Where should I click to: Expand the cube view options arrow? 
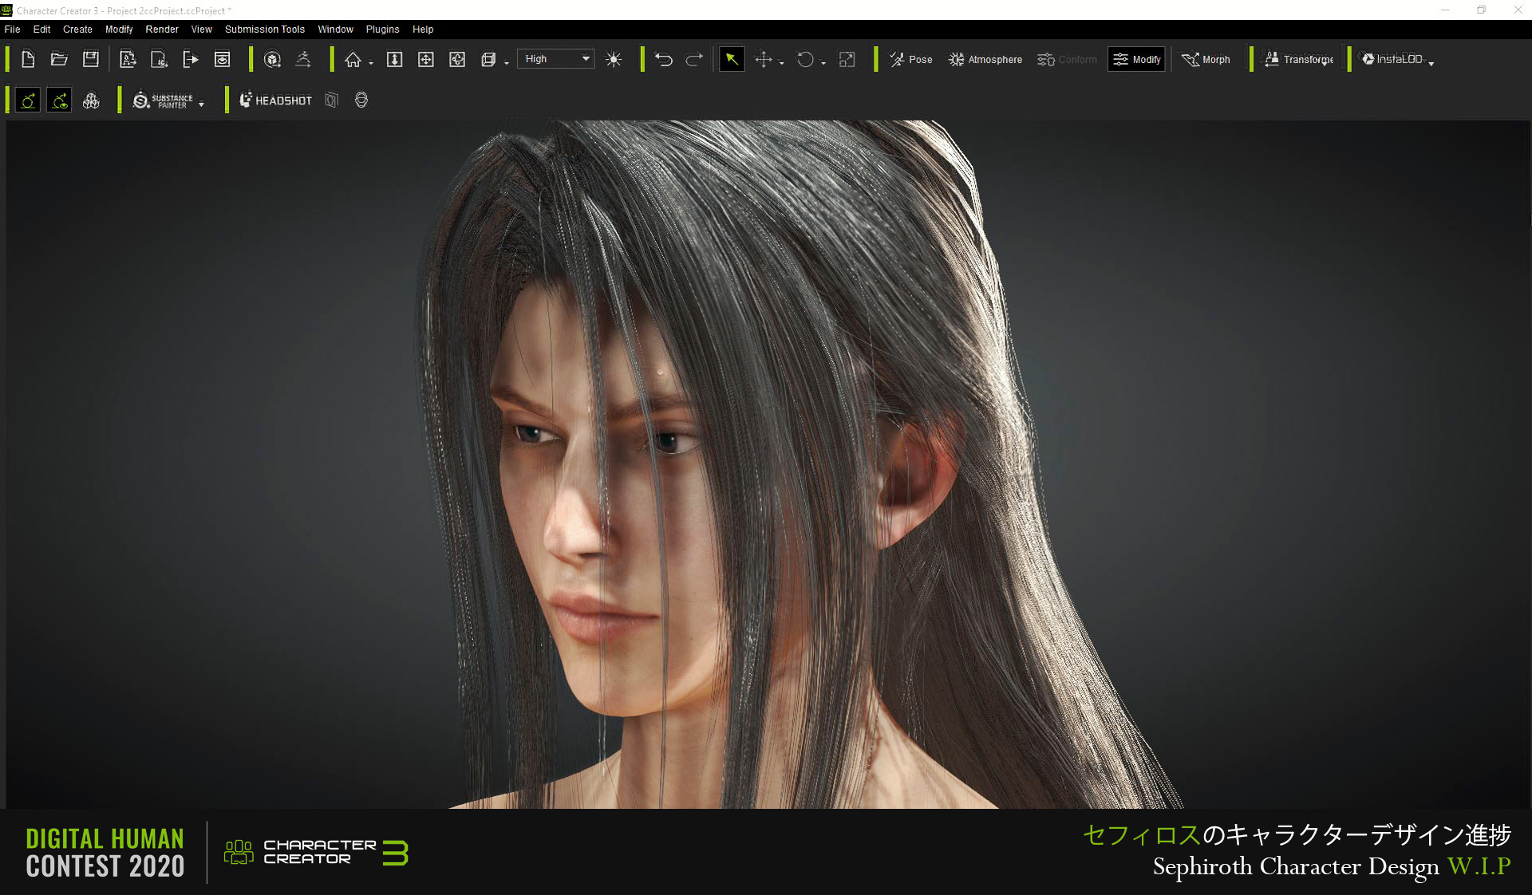(x=507, y=63)
